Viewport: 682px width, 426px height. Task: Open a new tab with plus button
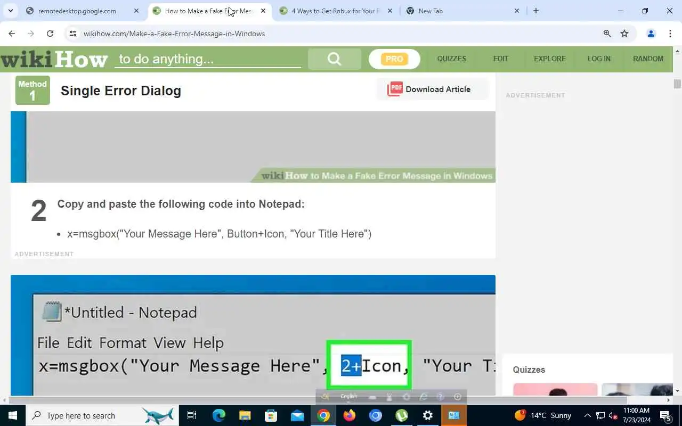click(x=536, y=11)
